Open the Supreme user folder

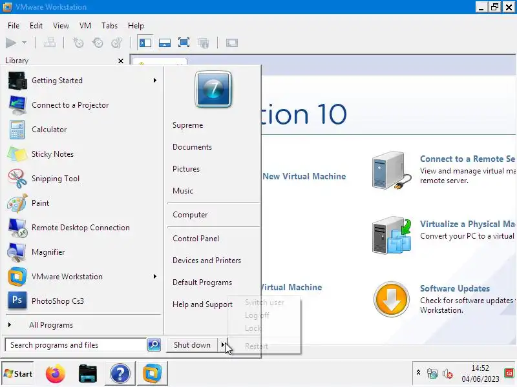(x=187, y=125)
